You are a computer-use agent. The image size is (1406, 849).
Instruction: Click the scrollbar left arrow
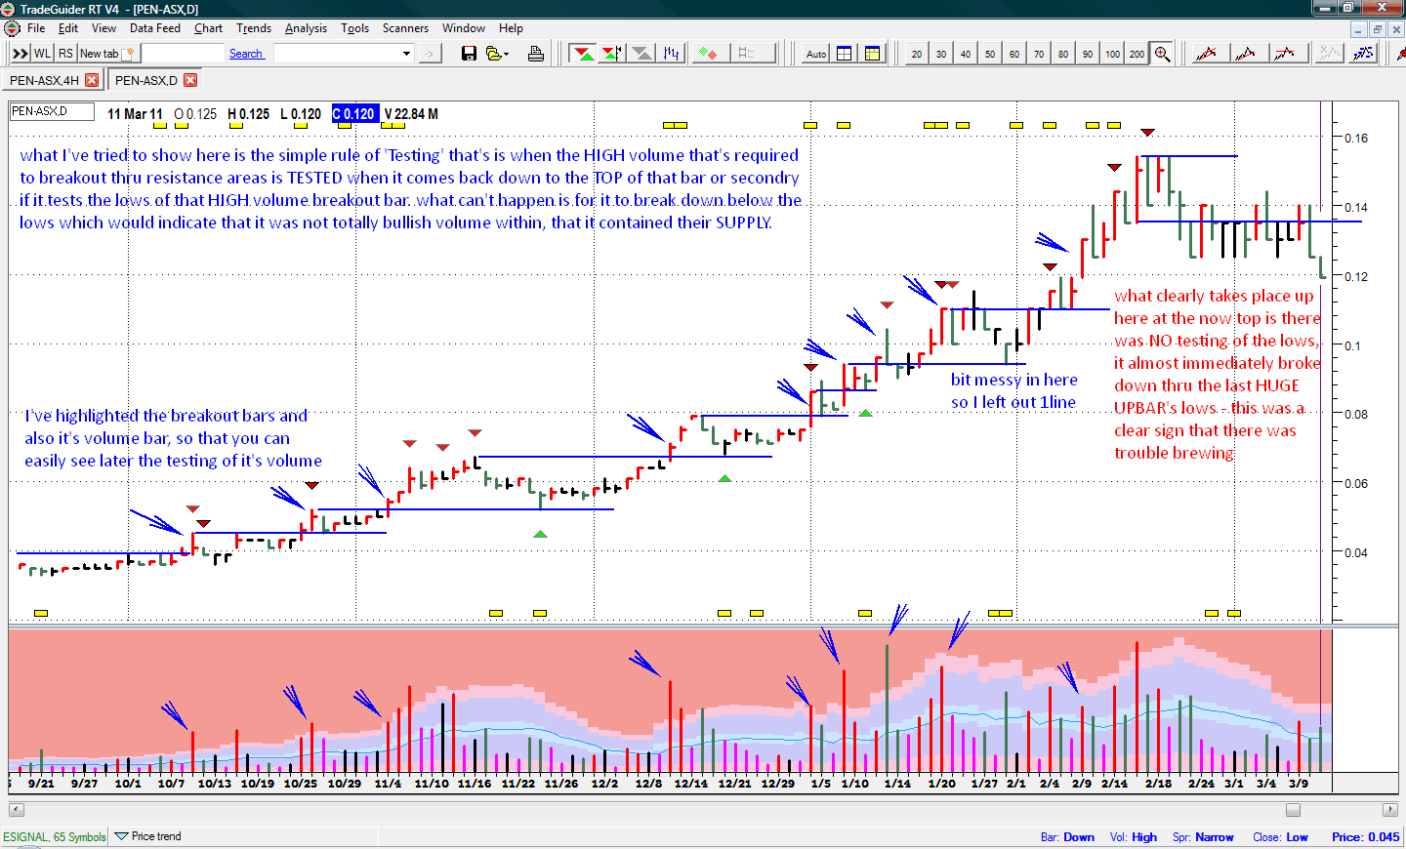coord(16,810)
